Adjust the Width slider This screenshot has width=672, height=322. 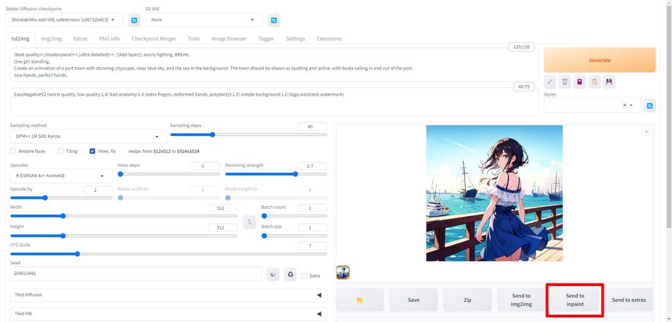point(123,216)
